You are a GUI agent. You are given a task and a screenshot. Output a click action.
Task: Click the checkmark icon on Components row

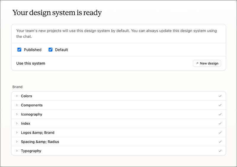click(220, 105)
